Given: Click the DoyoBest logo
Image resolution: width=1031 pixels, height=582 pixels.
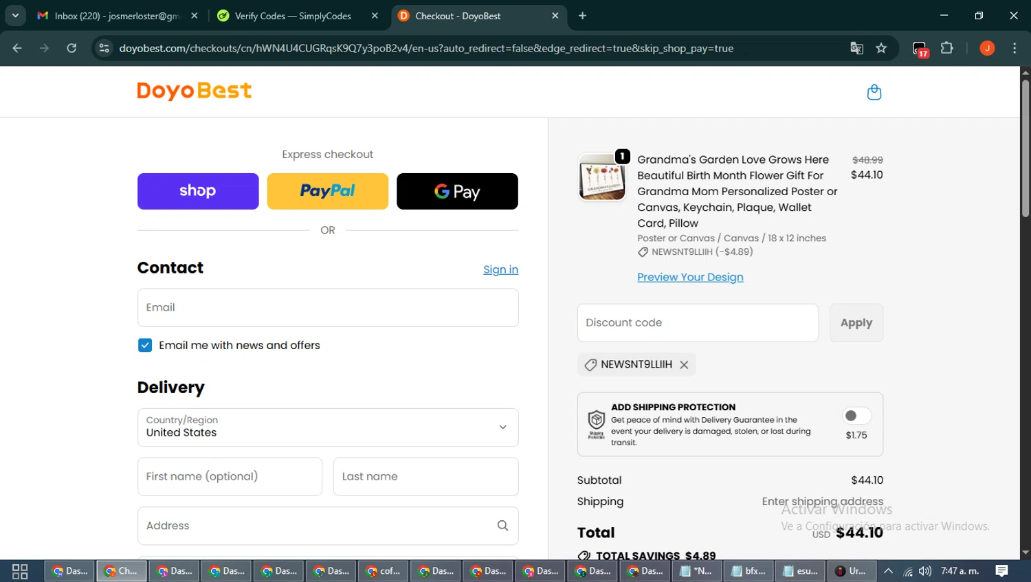Looking at the screenshot, I should tap(195, 91).
